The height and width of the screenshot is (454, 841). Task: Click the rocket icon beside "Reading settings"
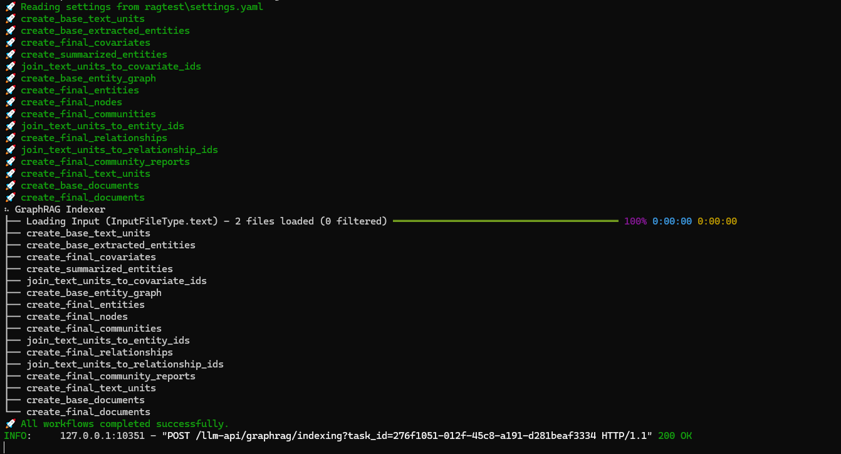(x=10, y=7)
